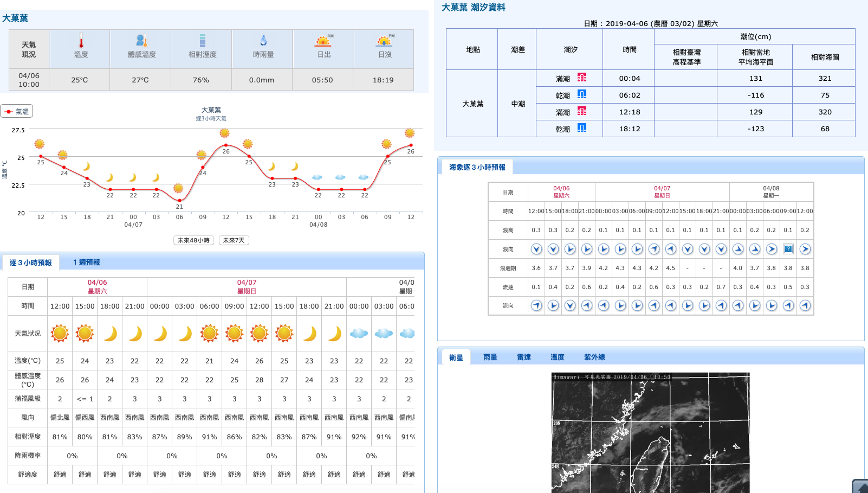Viewport: 868px width, 493px height.
Task: Select the 雨量 imagery tab
Action: pos(490,357)
